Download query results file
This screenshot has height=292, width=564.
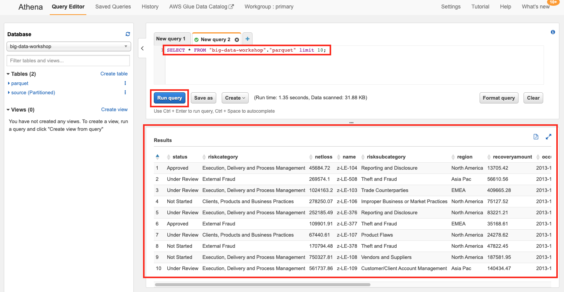536,137
